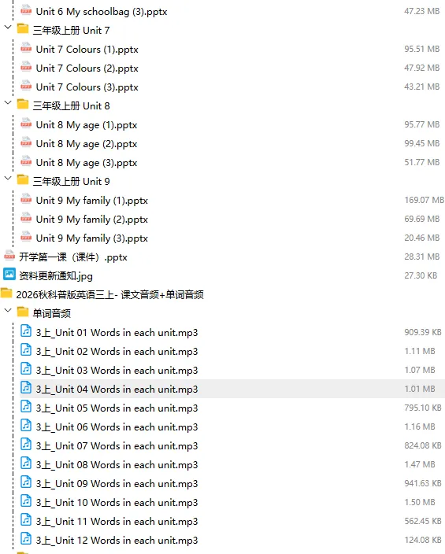
Task: Click the pptx icon of Unit 8 My age (2)
Action: coord(26,142)
